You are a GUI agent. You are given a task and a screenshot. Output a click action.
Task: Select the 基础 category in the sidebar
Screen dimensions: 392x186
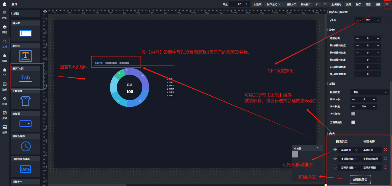coord(5,43)
